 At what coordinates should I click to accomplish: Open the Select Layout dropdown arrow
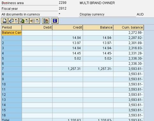[37, 21]
